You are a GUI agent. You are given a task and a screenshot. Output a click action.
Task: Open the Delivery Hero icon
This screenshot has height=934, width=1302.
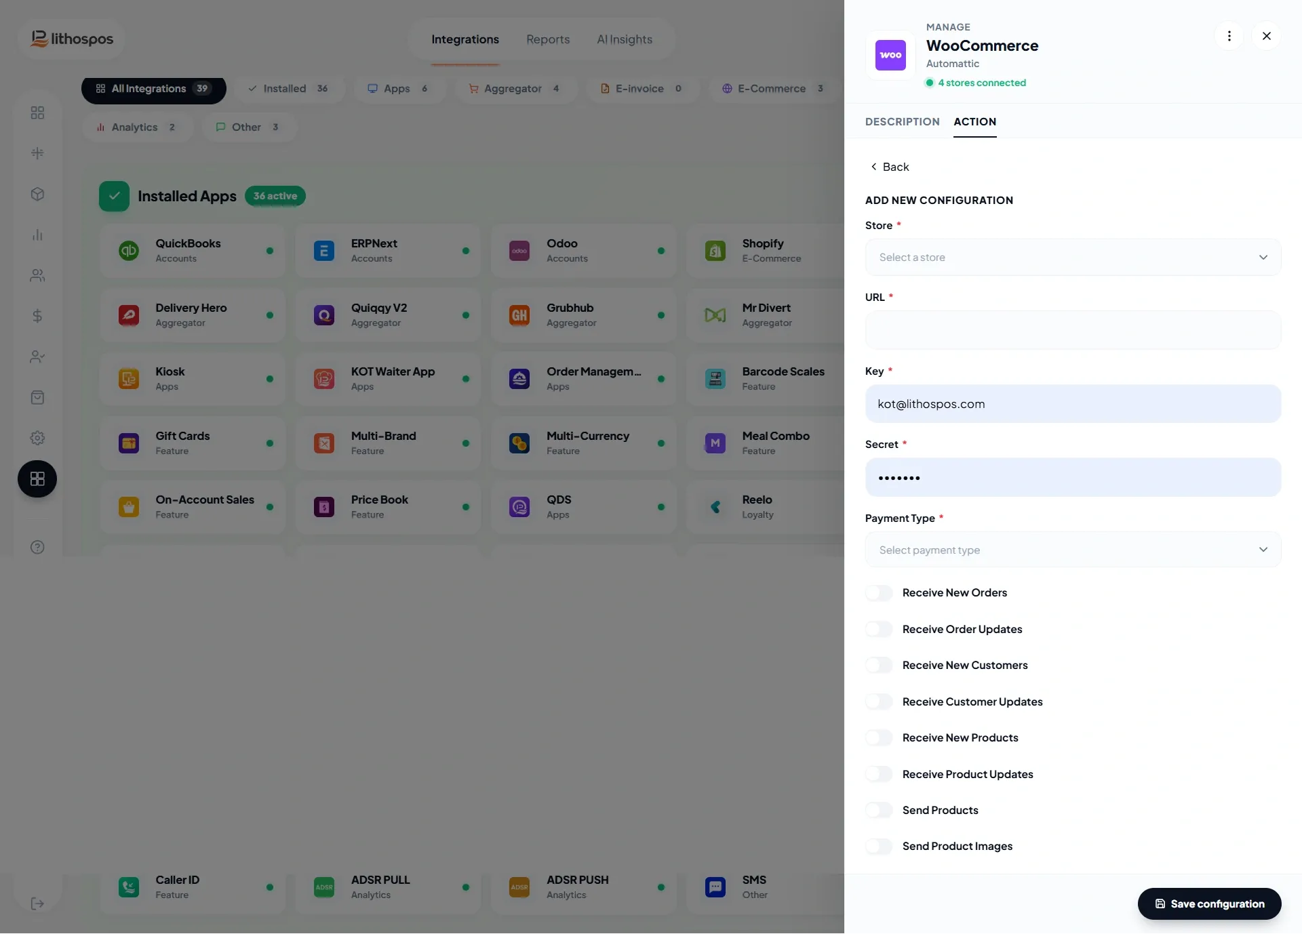click(129, 315)
